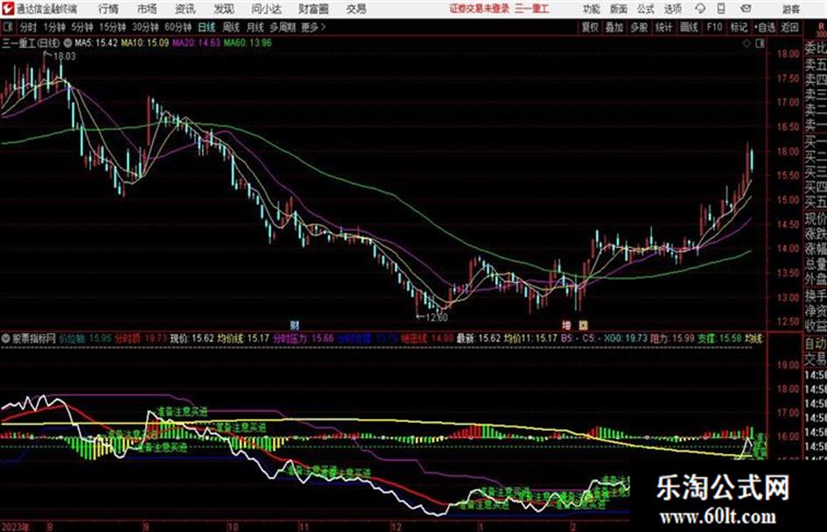827x532 pixels.
Task: Open the 问小达 menu
Action: pos(266,9)
